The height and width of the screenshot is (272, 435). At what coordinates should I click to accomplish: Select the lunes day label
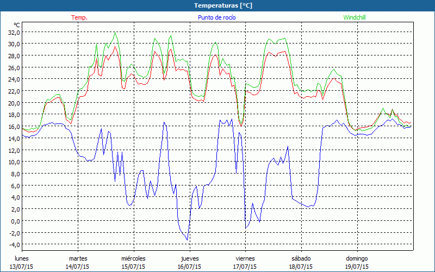(x=22, y=258)
